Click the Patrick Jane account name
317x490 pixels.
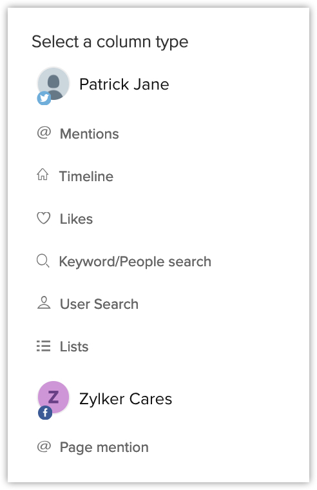pos(124,84)
